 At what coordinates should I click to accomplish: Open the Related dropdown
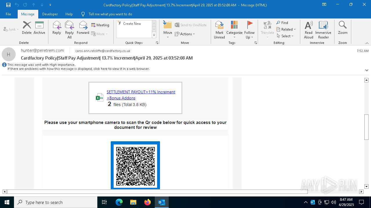coord(286,29)
